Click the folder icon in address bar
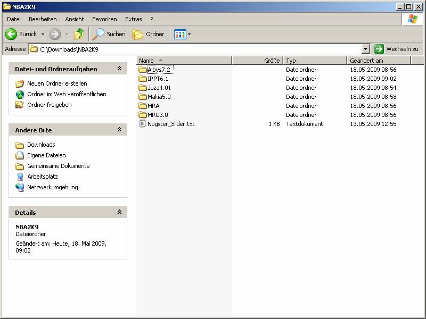Image resolution: width=426 pixels, height=319 pixels. click(x=34, y=49)
